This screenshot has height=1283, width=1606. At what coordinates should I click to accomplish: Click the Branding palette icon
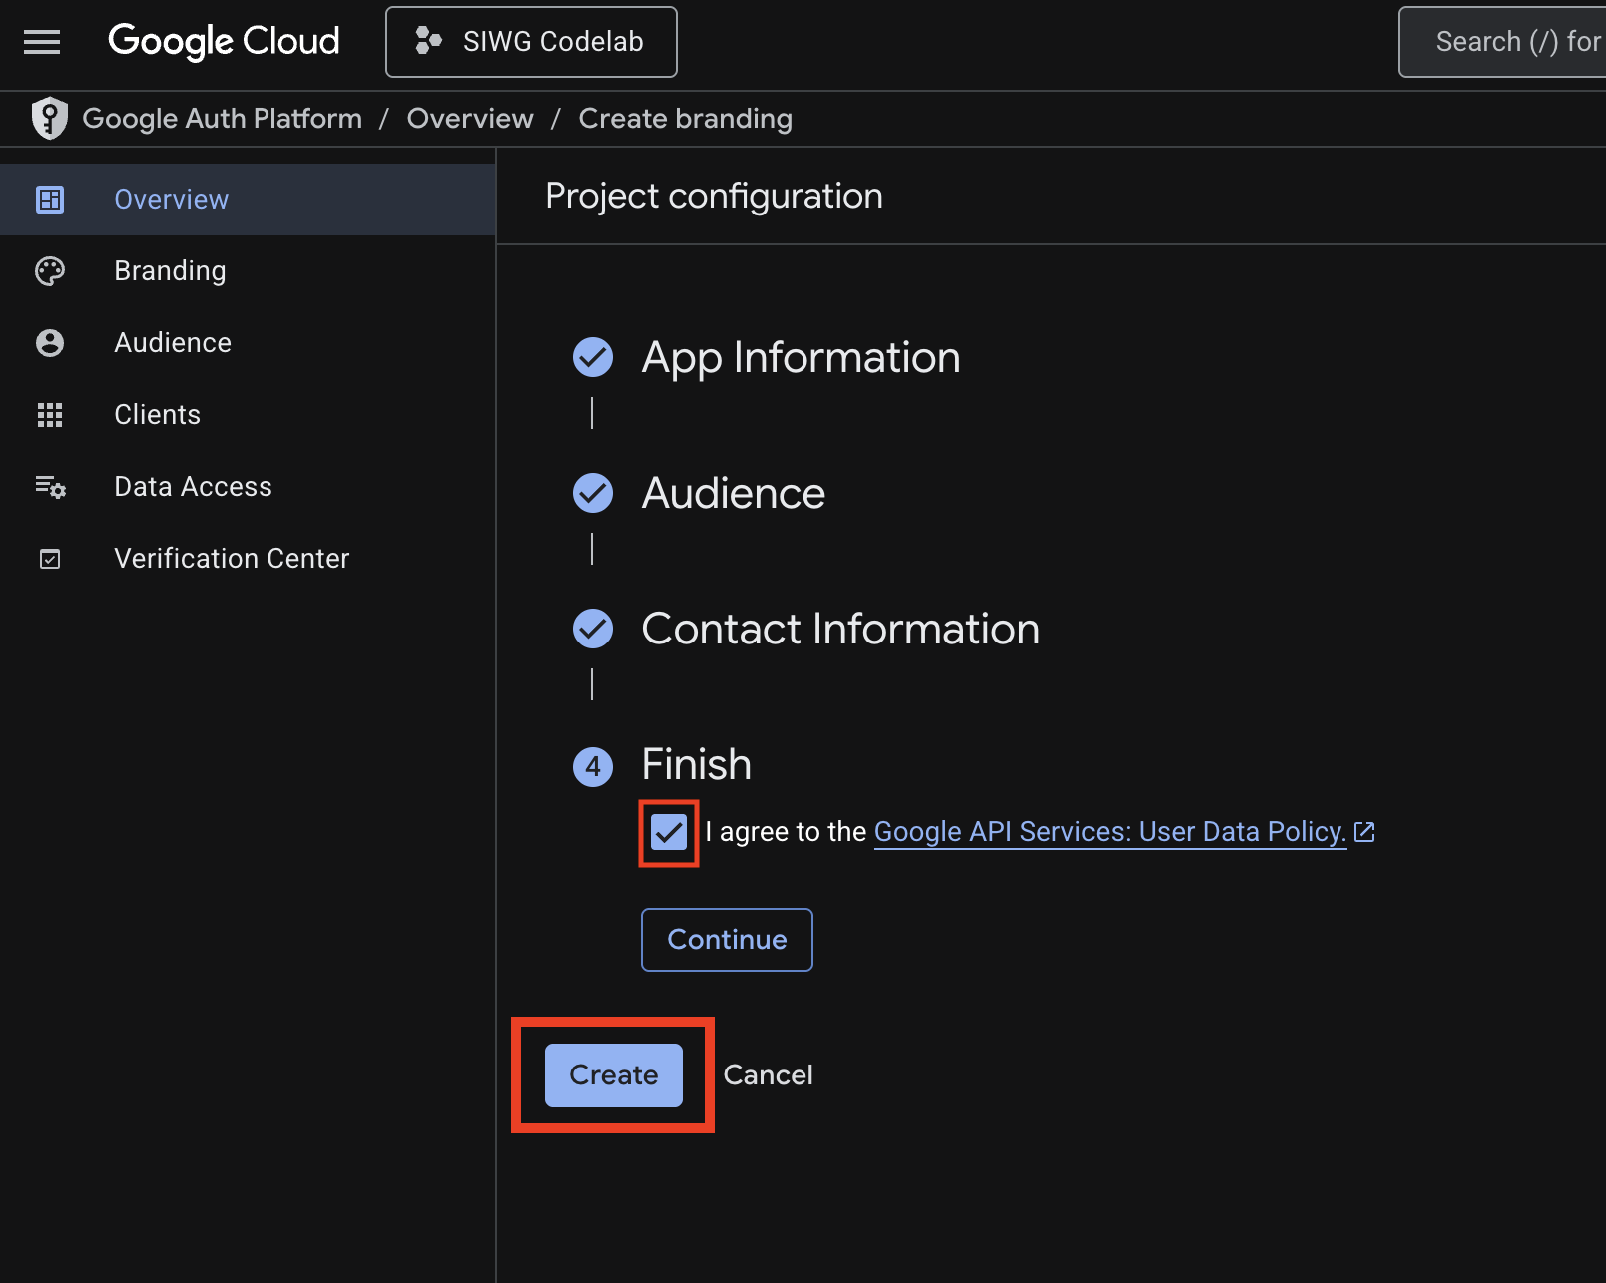(50, 271)
